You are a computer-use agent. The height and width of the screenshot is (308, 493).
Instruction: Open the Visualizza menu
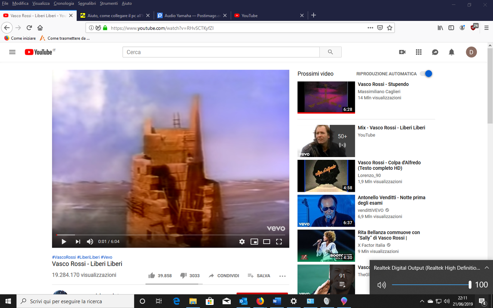coord(41,3)
